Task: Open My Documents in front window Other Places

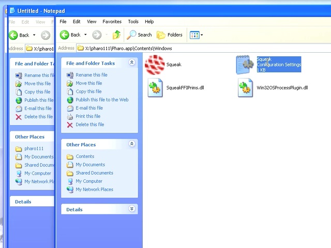Action: click(91, 164)
